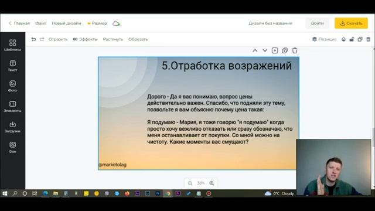Open the Windows Start menu
This screenshot has width=375, height=211.
[5, 193]
